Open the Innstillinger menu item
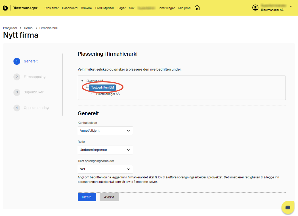The image size is (298, 216). [x=167, y=8]
